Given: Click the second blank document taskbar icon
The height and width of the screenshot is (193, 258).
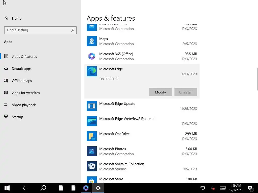Looking at the screenshot, I should pos(73,188).
